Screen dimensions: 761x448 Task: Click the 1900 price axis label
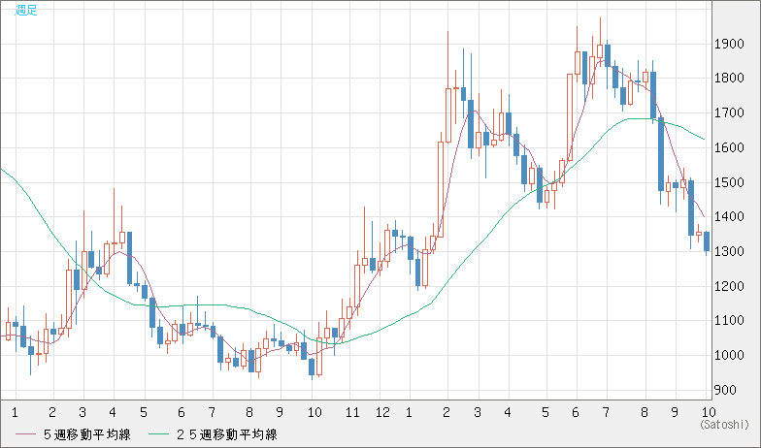729,45
